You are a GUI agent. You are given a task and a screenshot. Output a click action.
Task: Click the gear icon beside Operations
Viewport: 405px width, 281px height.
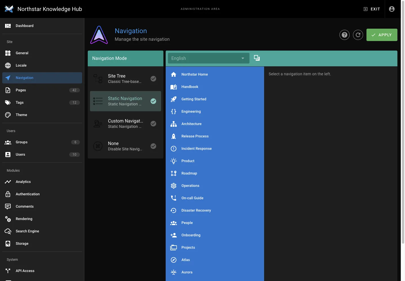tap(174, 186)
